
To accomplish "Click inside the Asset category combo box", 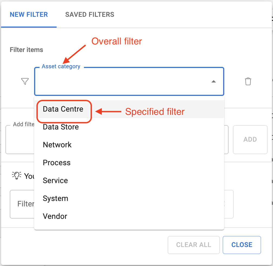I will pos(122,82).
